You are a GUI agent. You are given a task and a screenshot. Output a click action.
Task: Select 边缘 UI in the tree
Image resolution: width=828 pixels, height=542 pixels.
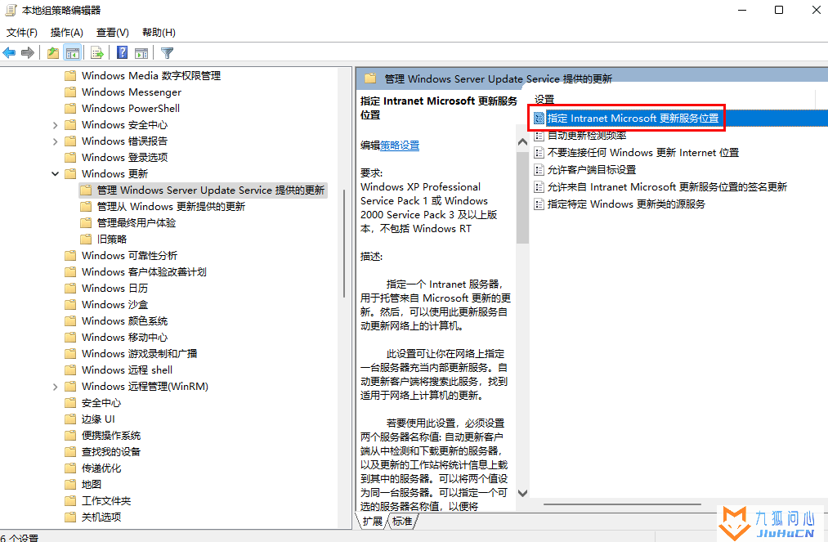coord(98,419)
